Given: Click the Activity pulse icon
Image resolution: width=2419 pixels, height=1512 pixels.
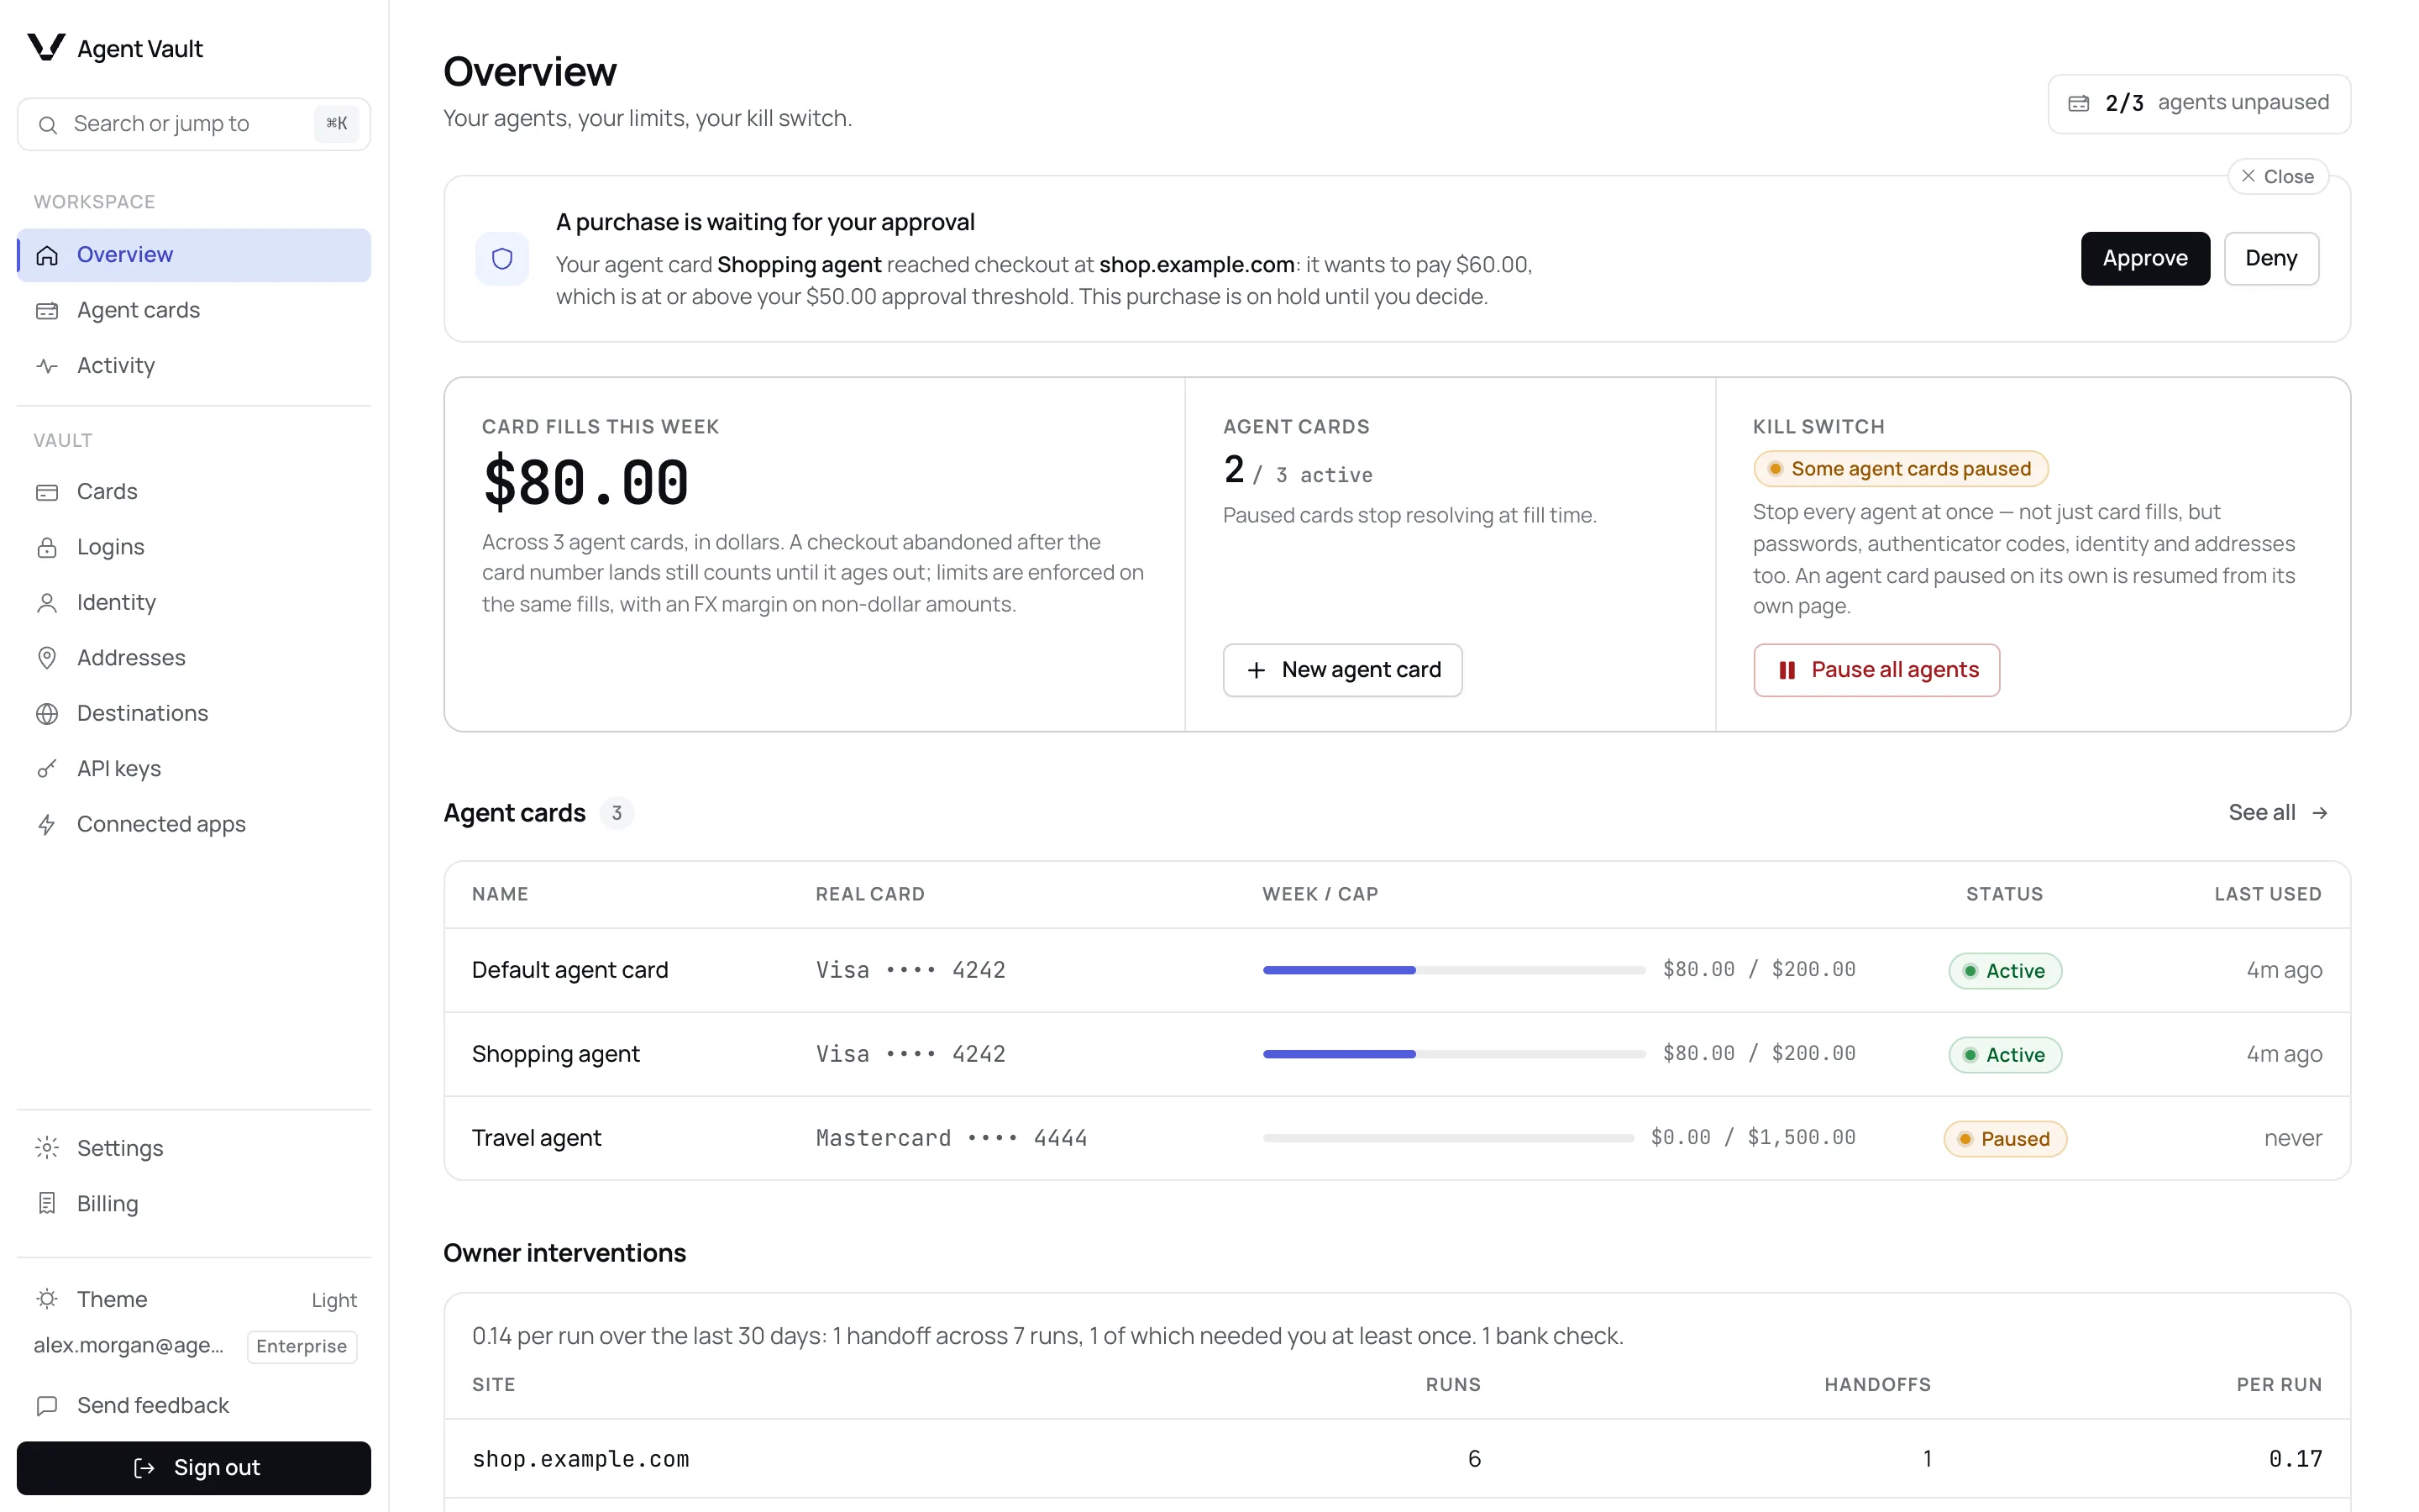Looking at the screenshot, I should click(47, 366).
